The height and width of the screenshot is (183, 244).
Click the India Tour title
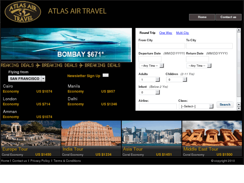(73, 149)
